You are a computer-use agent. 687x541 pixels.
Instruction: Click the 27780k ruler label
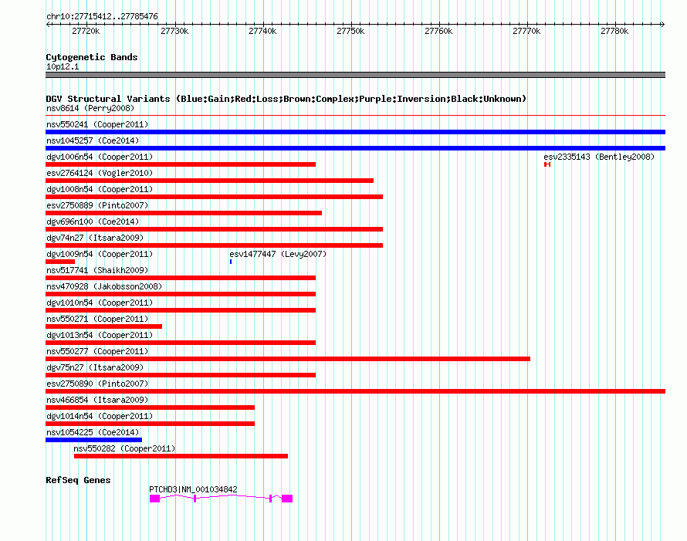pos(614,31)
